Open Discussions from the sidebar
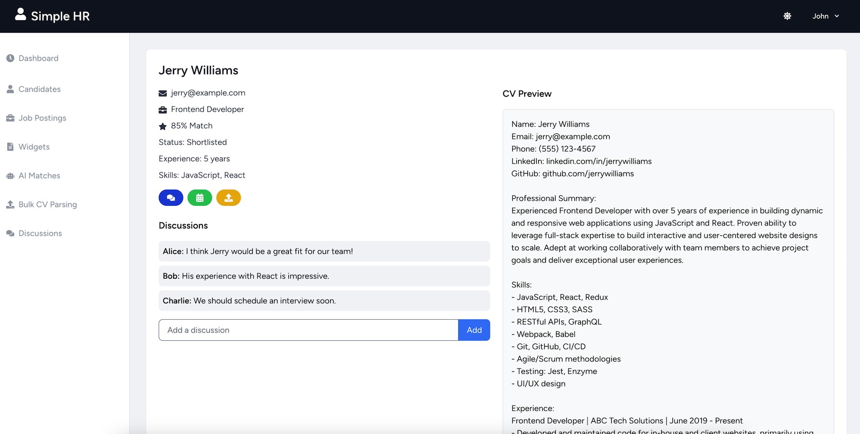 pos(40,233)
